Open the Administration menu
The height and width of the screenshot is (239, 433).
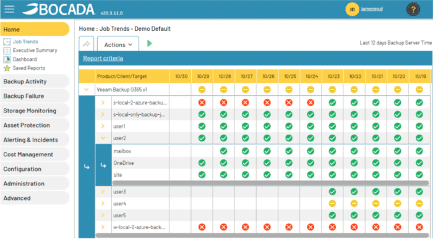35,184
